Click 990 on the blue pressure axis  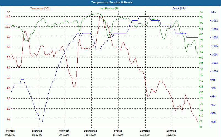click(x=213, y=113)
